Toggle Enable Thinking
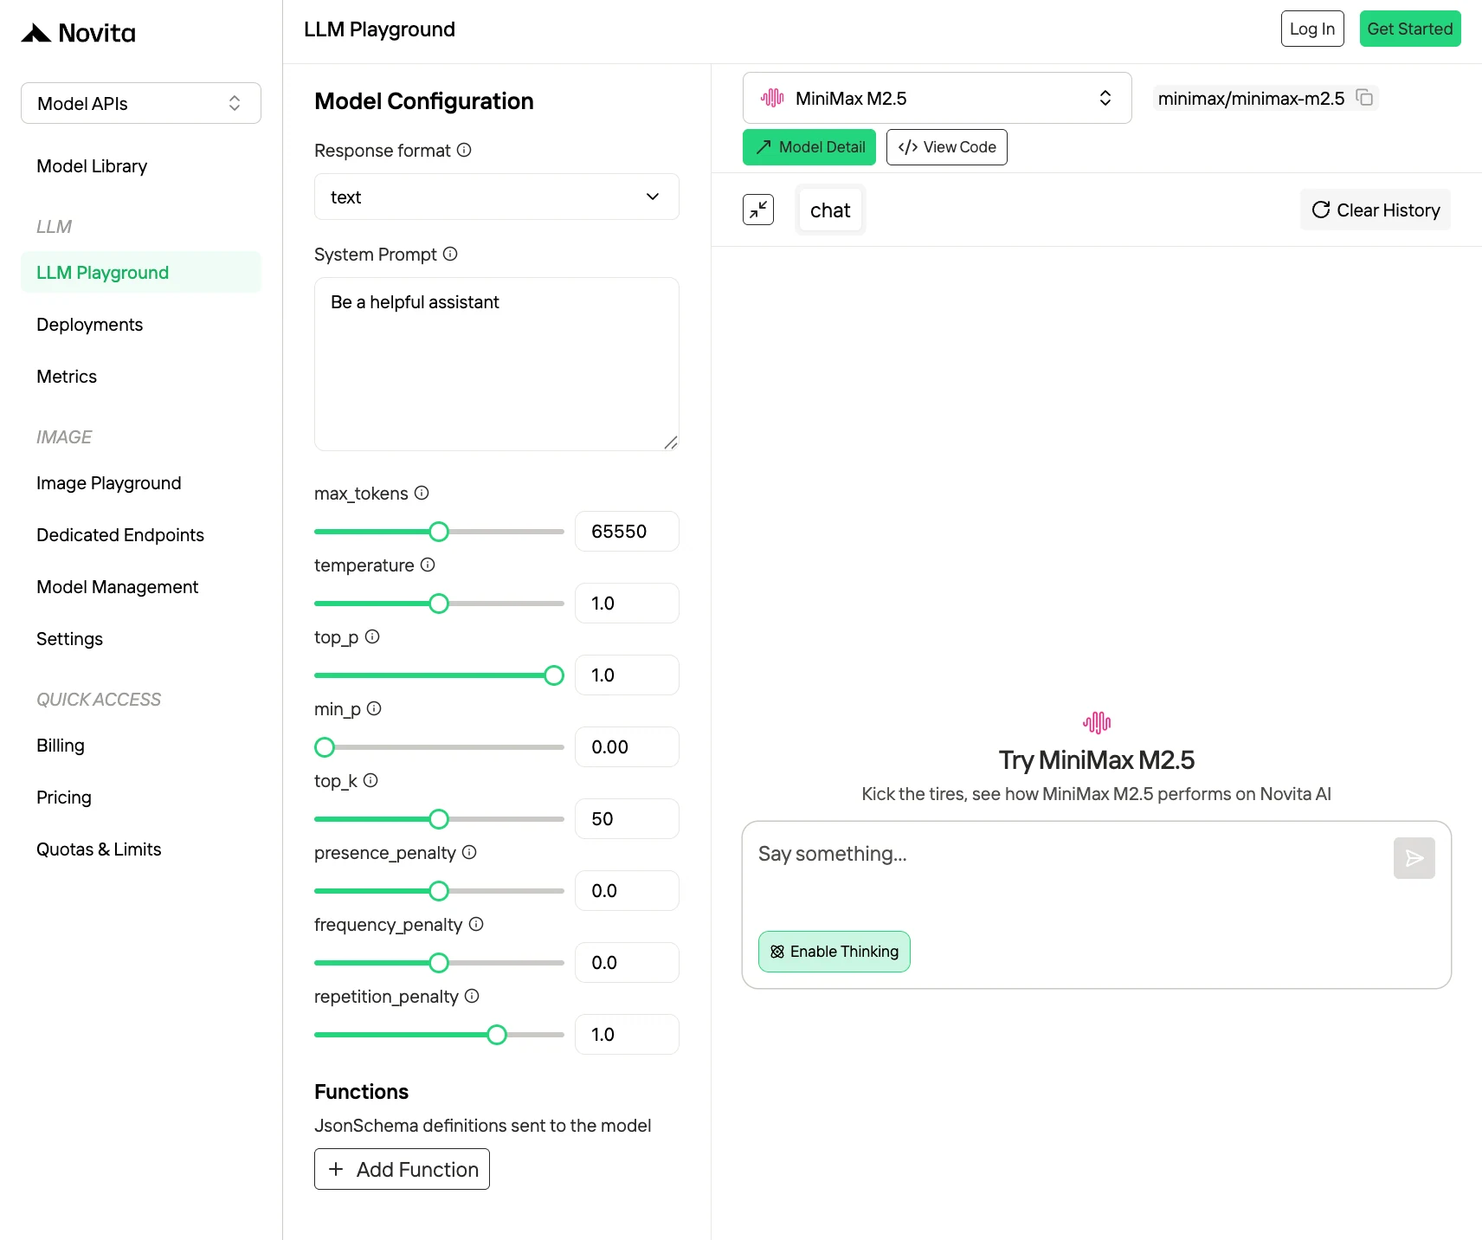This screenshot has height=1240, width=1482. tap(834, 952)
